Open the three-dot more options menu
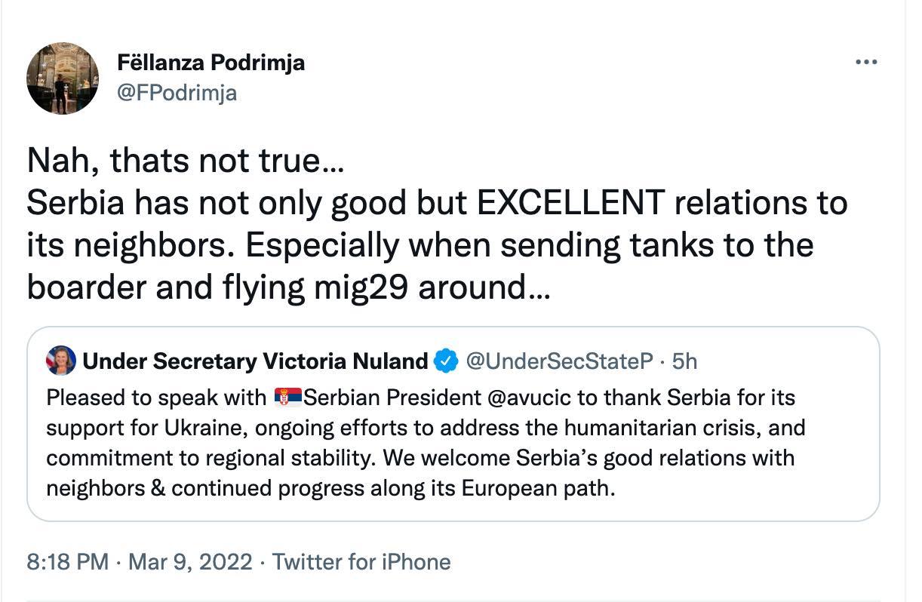Image resolution: width=922 pixels, height=602 pixels. pyautogui.click(x=866, y=63)
